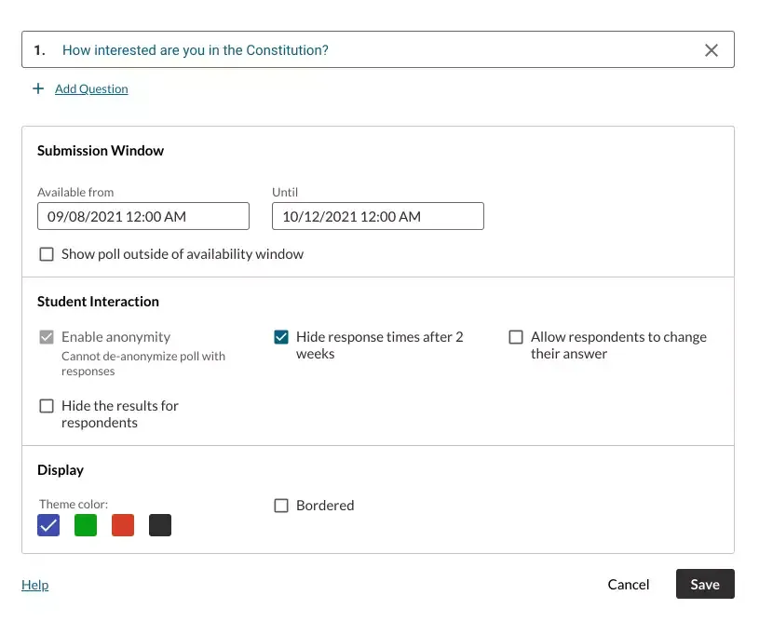
Task: Enable Show poll outside of availability window
Action: (47, 254)
